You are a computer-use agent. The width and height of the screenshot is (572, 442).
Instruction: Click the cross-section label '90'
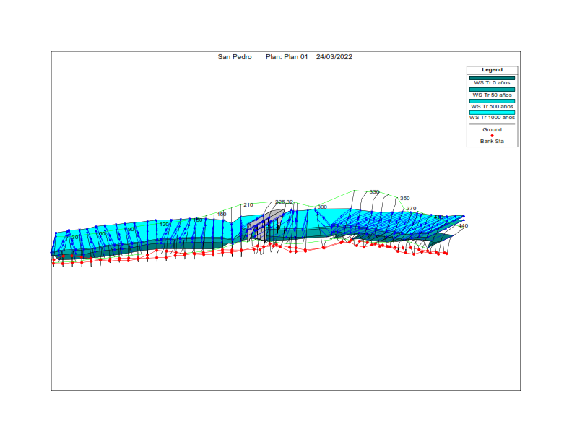131,229
